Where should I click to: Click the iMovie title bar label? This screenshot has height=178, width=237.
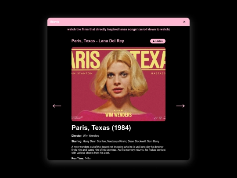(55, 22)
